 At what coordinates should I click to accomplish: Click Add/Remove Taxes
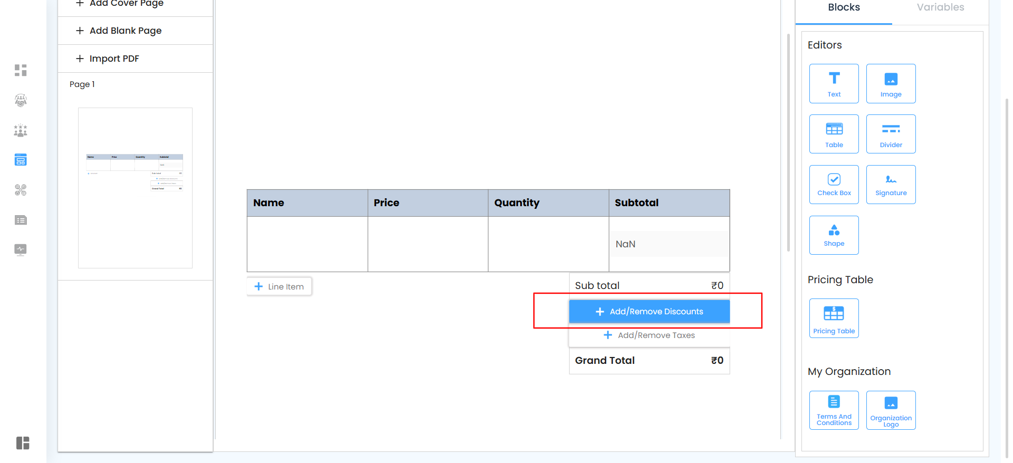click(x=649, y=335)
